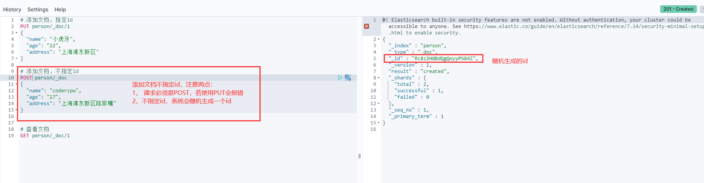Click the "failed" : 0 response line
The height and width of the screenshot is (183, 704).
(412, 97)
